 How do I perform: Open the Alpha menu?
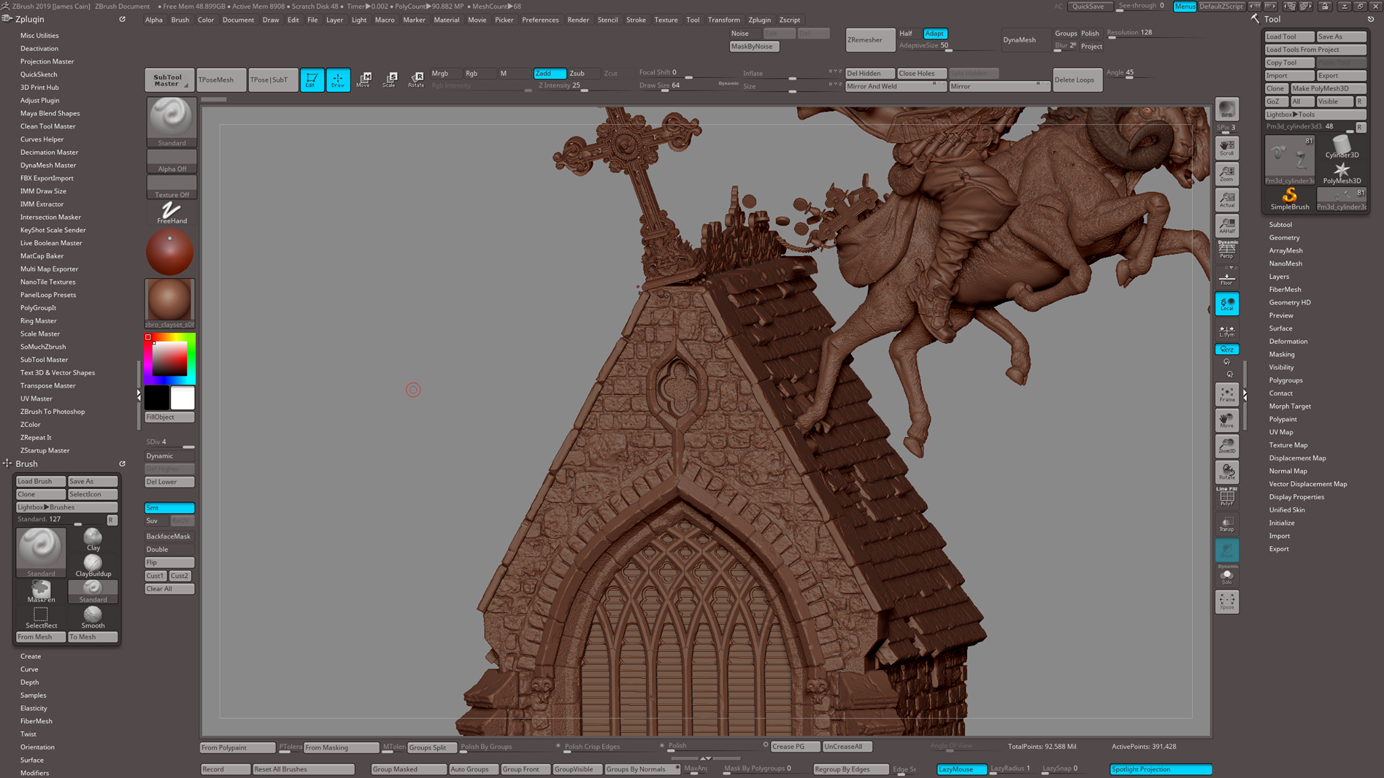coord(153,20)
